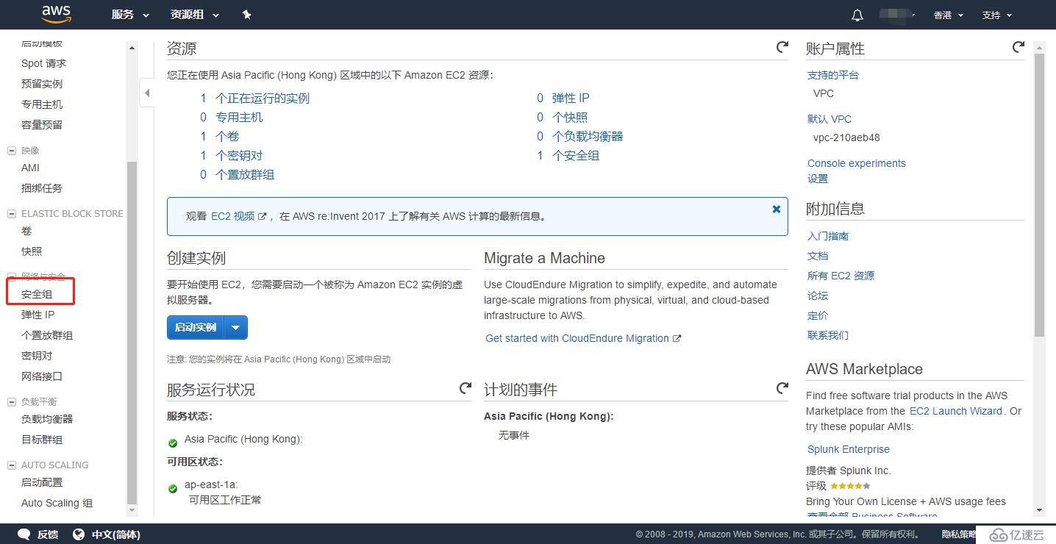The height and width of the screenshot is (544, 1056).
Task: Click the globe language icon
Action: (x=79, y=534)
